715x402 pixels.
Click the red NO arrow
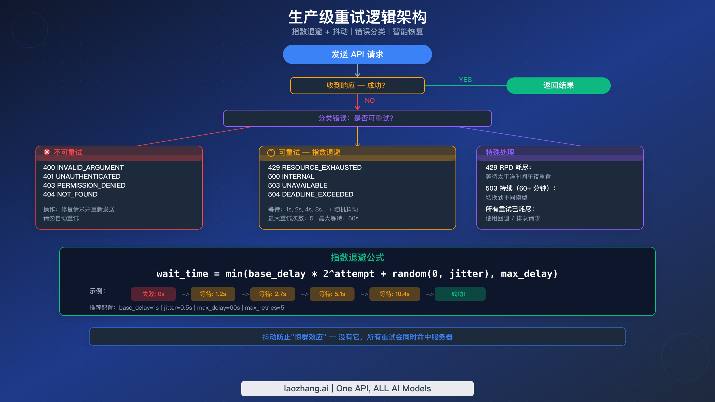[x=357, y=103]
